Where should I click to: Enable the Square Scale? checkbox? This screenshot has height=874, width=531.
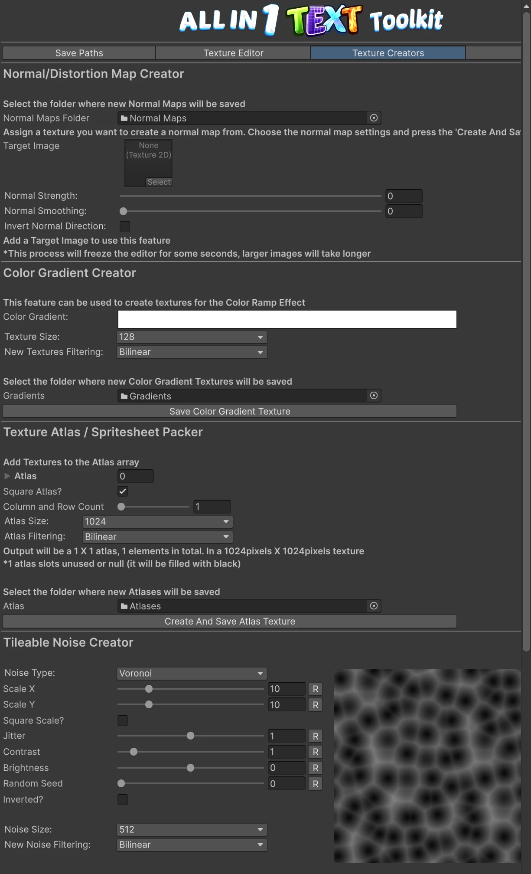(x=123, y=720)
